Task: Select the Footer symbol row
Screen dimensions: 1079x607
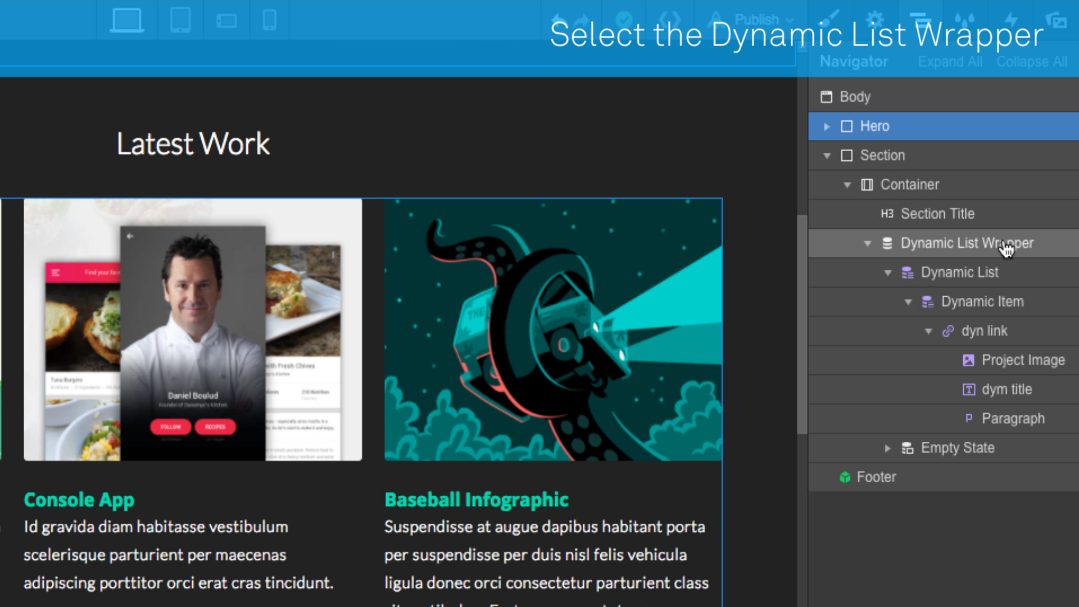Action: 944,477
